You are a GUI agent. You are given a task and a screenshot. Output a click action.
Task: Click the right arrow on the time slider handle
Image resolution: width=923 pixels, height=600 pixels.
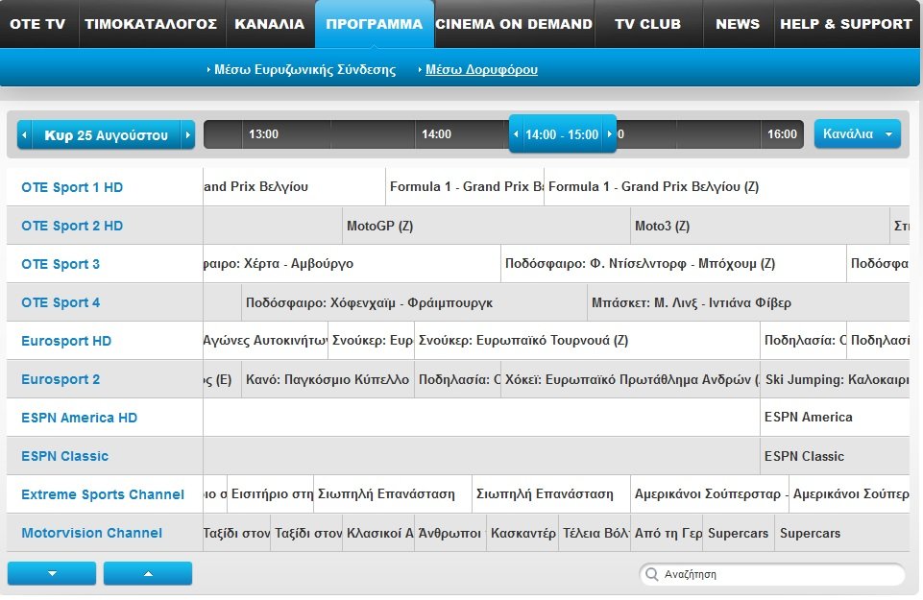click(609, 134)
